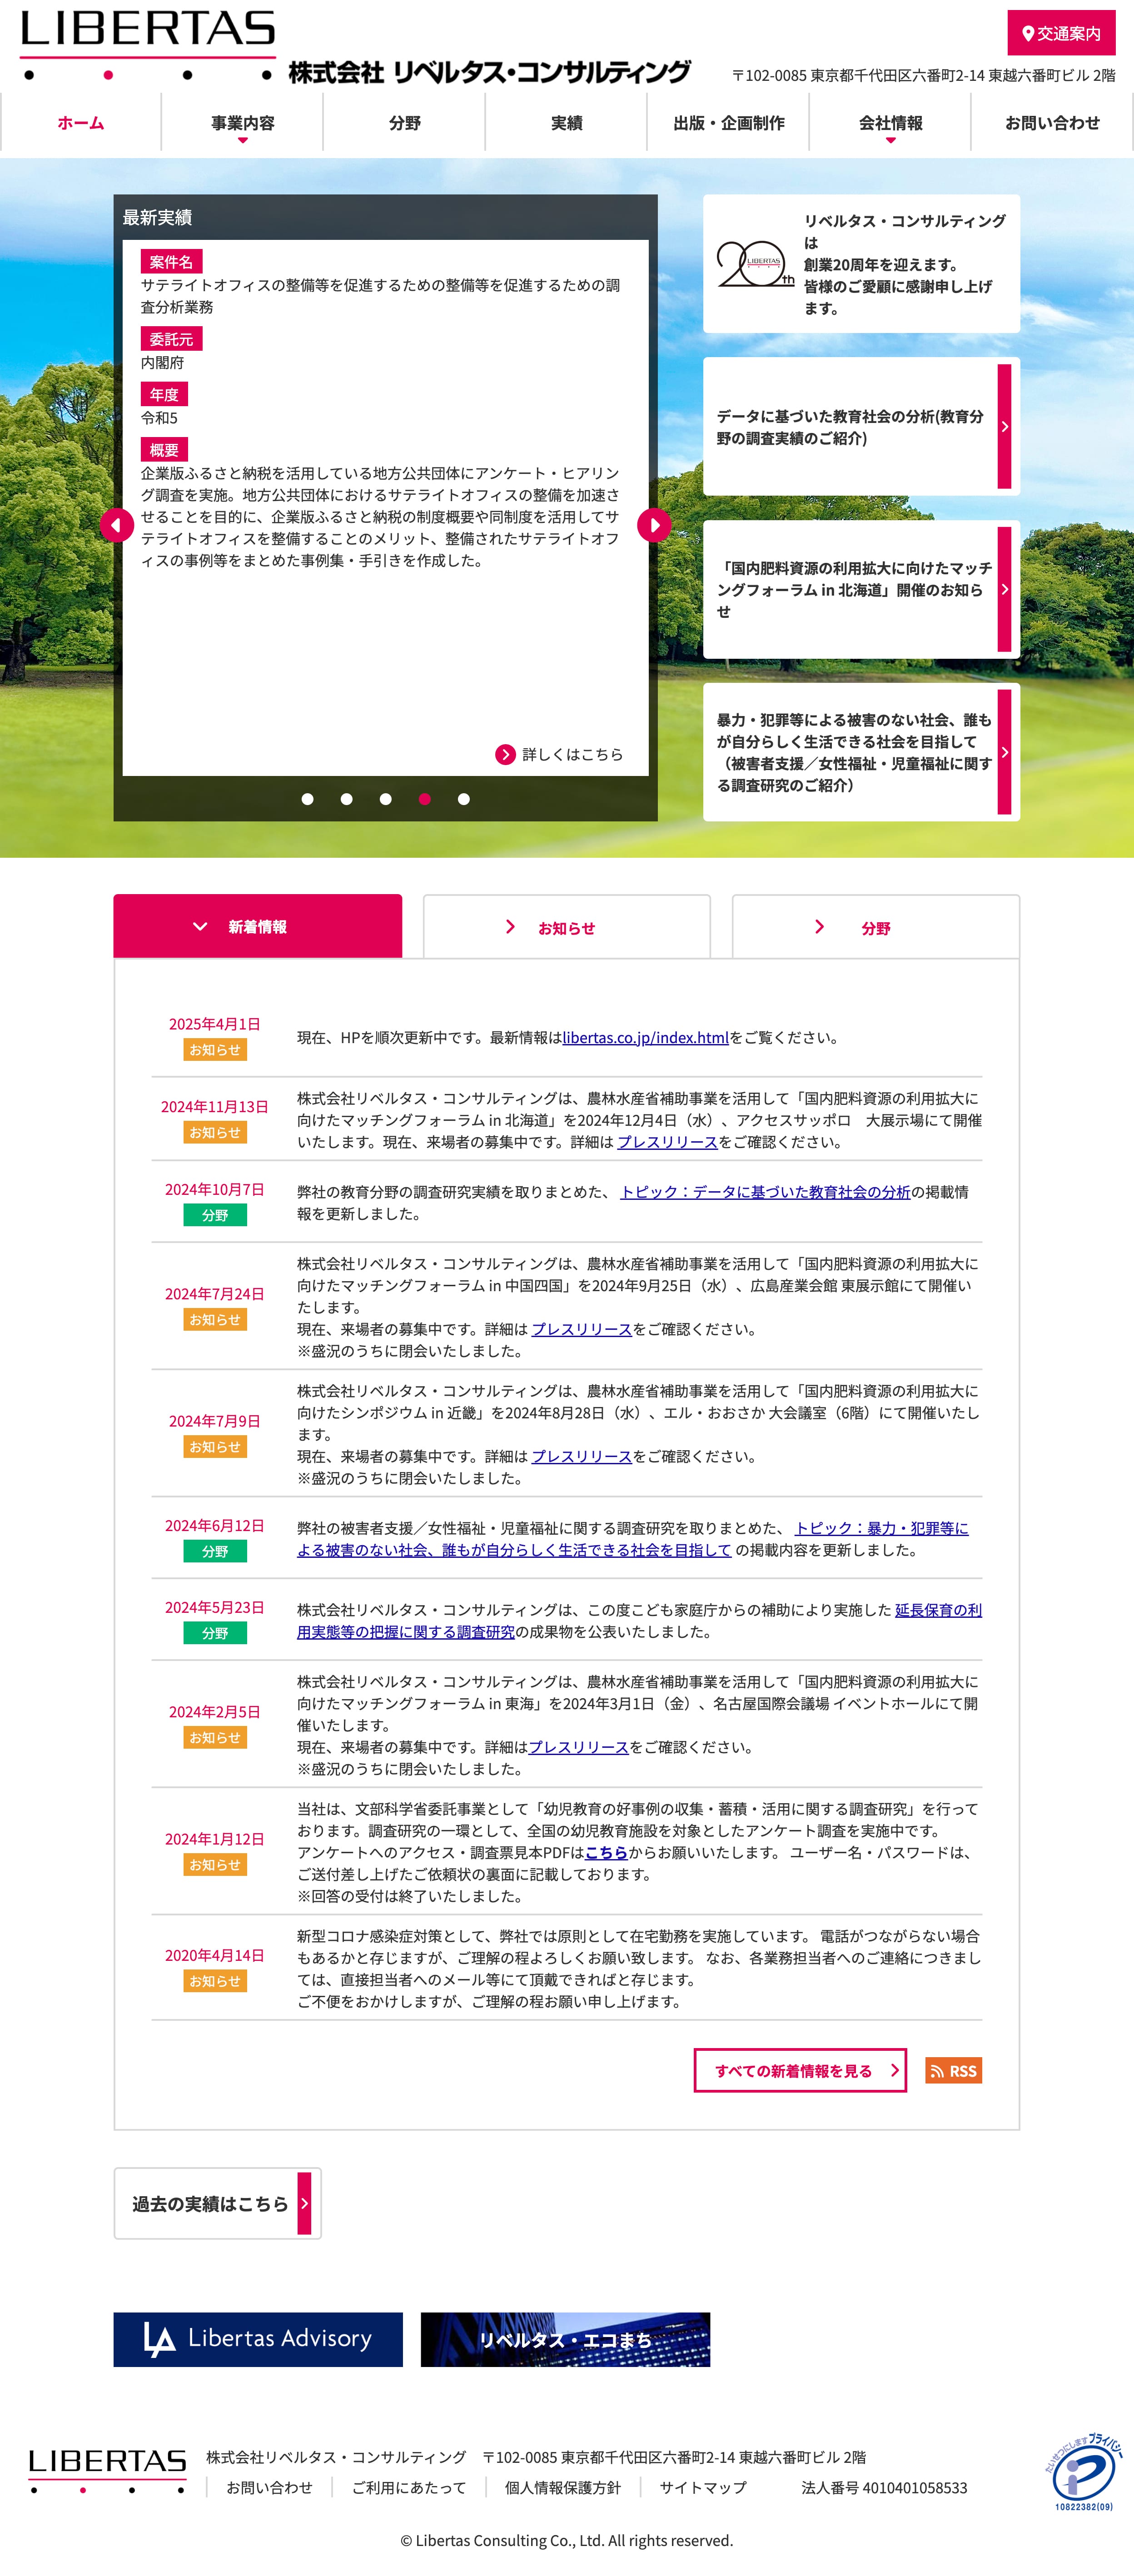
Task: Switch to the 分野 news tab
Action: coord(876,927)
